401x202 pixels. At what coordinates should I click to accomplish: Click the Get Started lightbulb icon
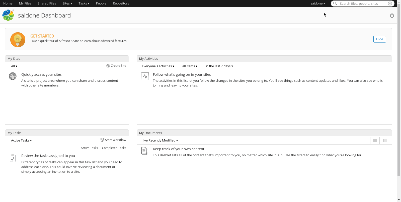coord(18,40)
